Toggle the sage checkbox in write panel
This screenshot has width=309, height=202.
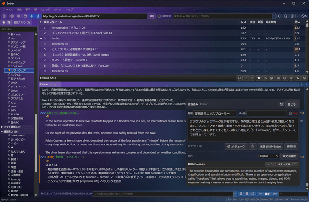coord(290,113)
